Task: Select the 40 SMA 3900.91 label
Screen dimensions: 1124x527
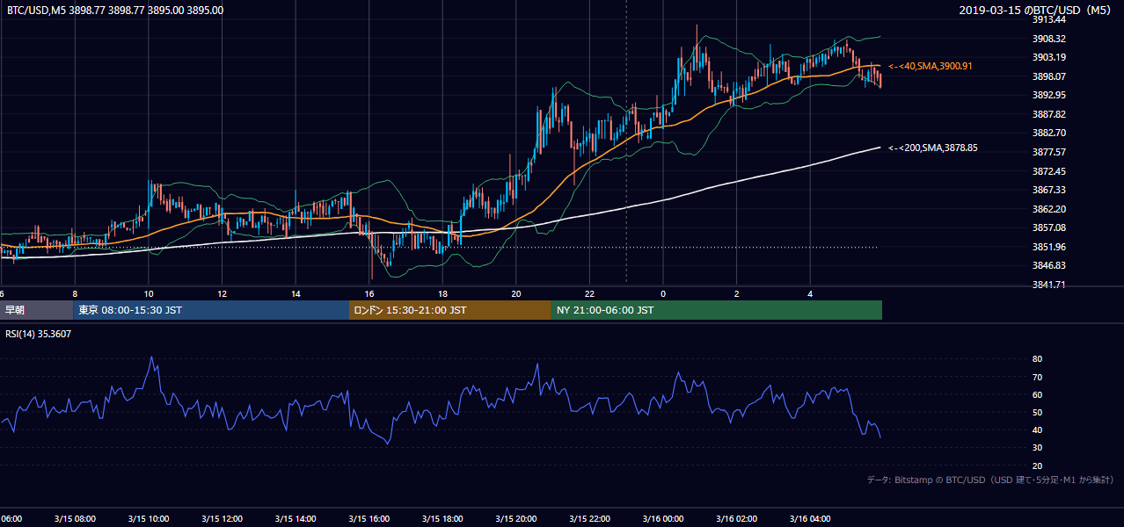Action: (x=931, y=66)
